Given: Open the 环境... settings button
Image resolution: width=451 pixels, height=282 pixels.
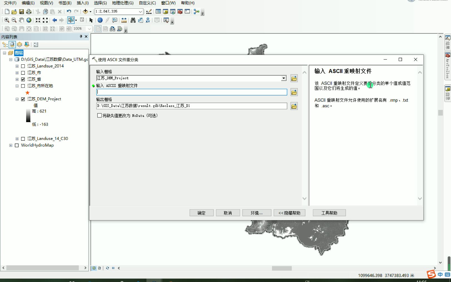Looking at the screenshot, I should pos(256,213).
